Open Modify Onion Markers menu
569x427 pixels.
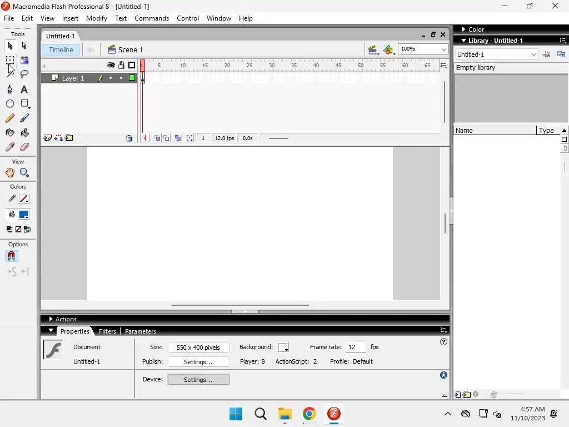click(189, 138)
